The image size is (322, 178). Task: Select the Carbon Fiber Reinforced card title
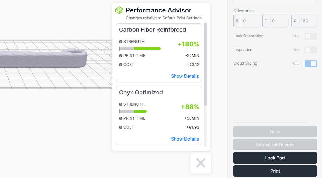point(153,30)
